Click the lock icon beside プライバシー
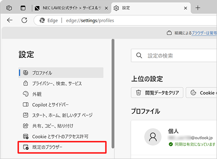 26,83
